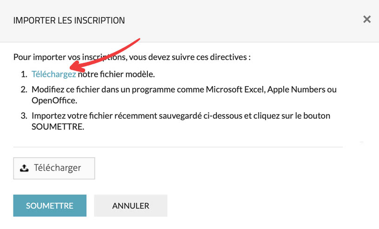Click the IMPORTER LES INSCRIPTION title

69,20
